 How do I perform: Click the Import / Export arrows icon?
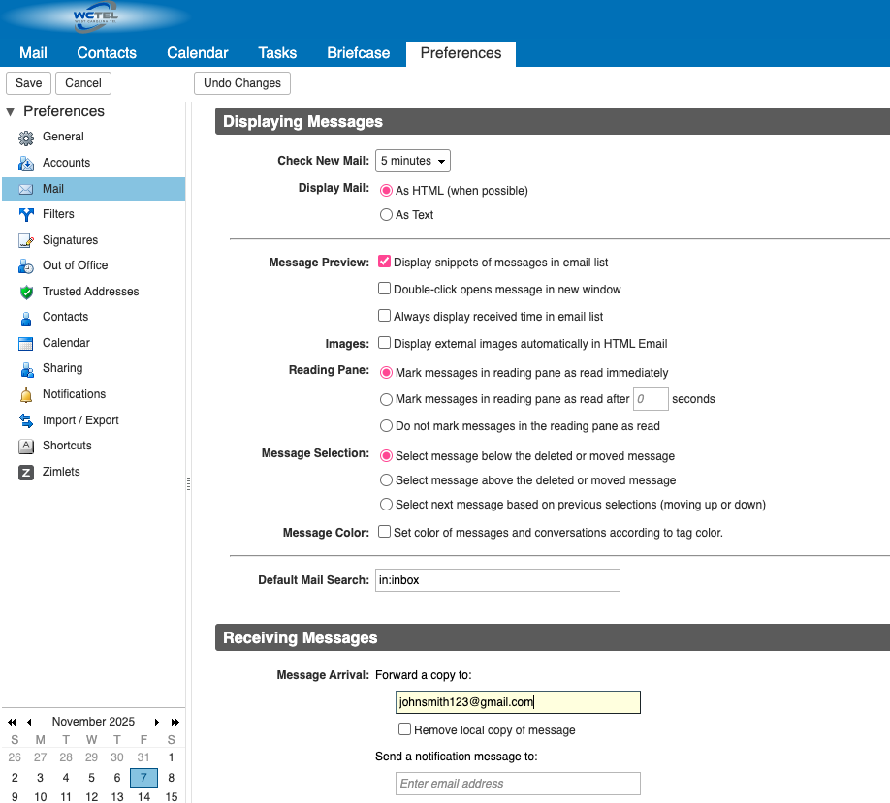[x=26, y=420]
